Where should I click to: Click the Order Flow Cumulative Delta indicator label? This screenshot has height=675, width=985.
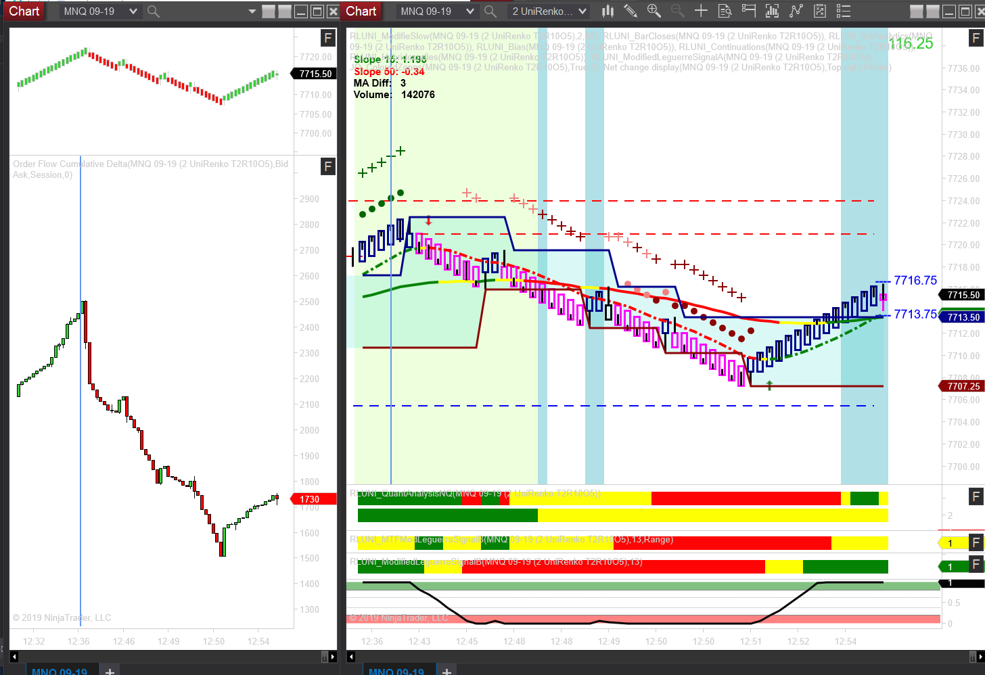pos(150,169)
